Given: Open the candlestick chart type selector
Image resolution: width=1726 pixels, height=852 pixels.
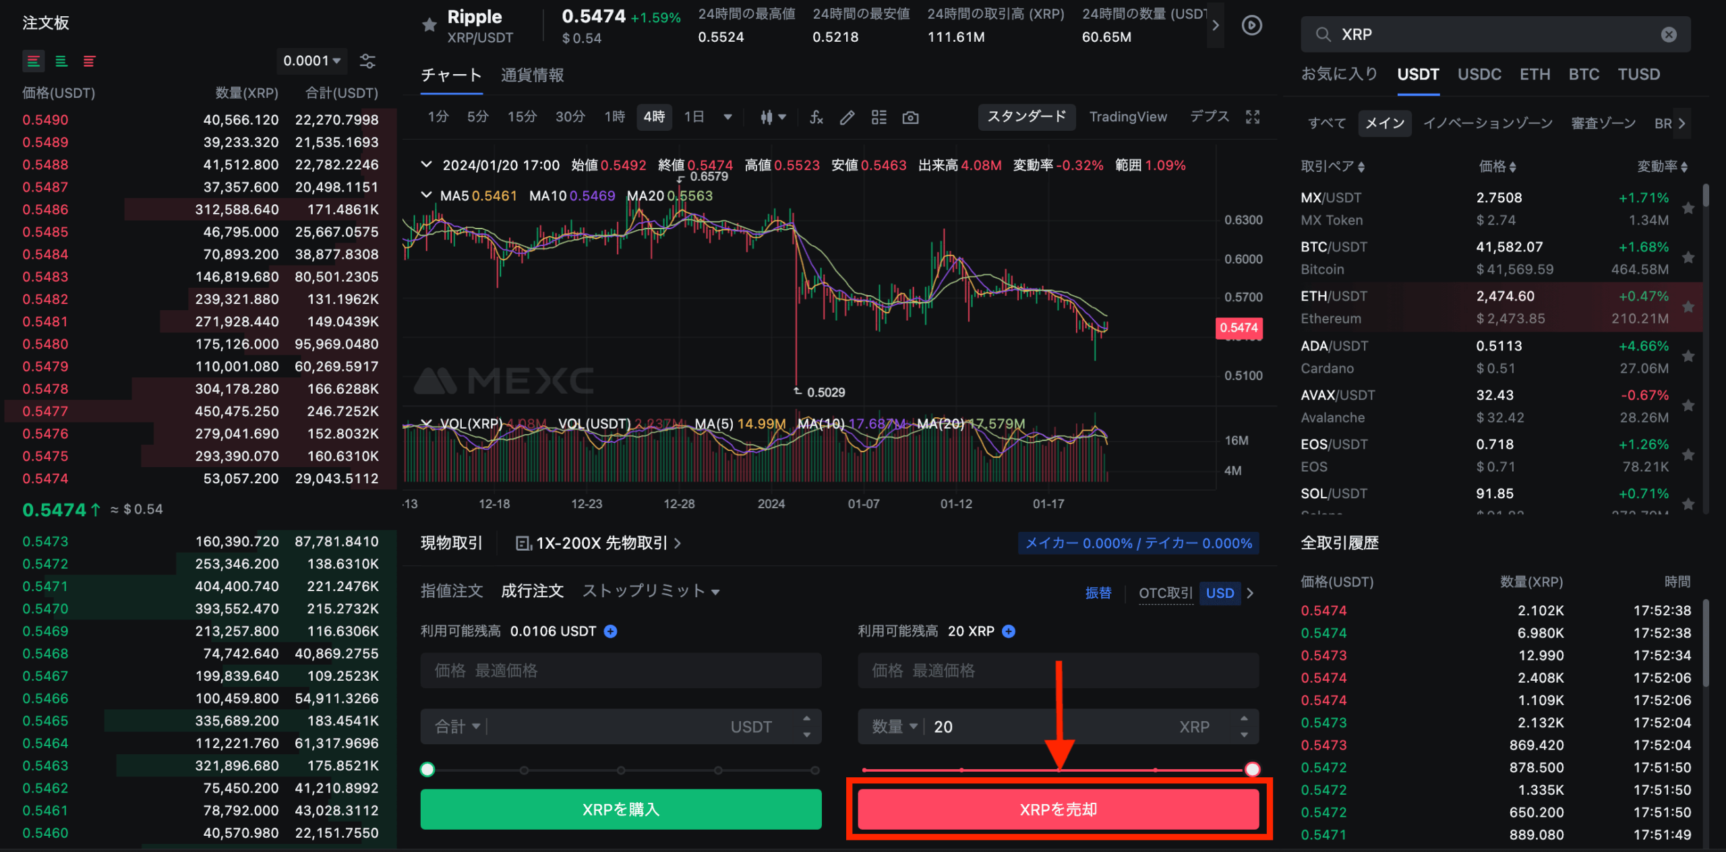Looking at the screenshot, I should tap(773, 117).
